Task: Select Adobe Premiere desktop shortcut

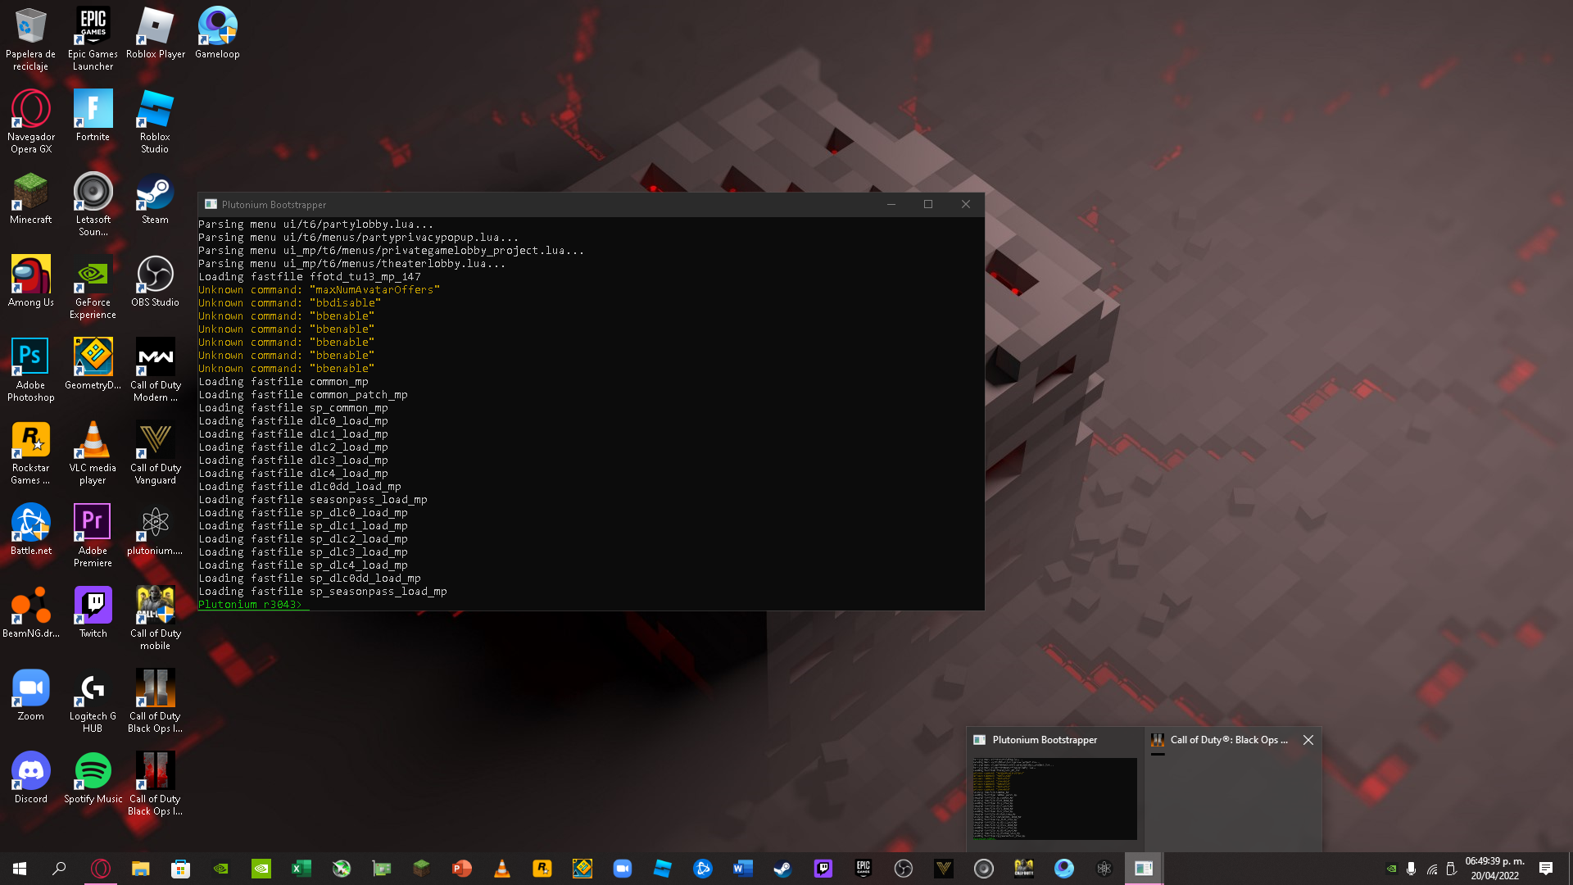Action: [x=93, y=535]
